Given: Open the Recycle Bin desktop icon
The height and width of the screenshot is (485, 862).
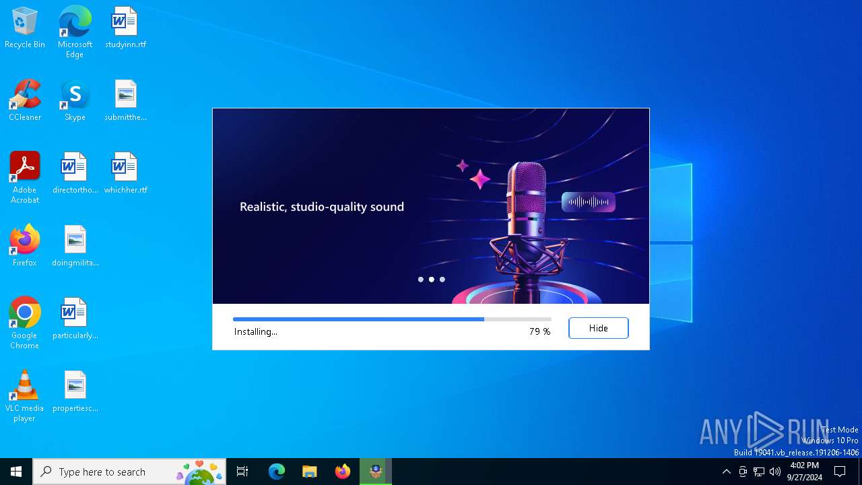Looking at the screenshot, I should point(25,28).
